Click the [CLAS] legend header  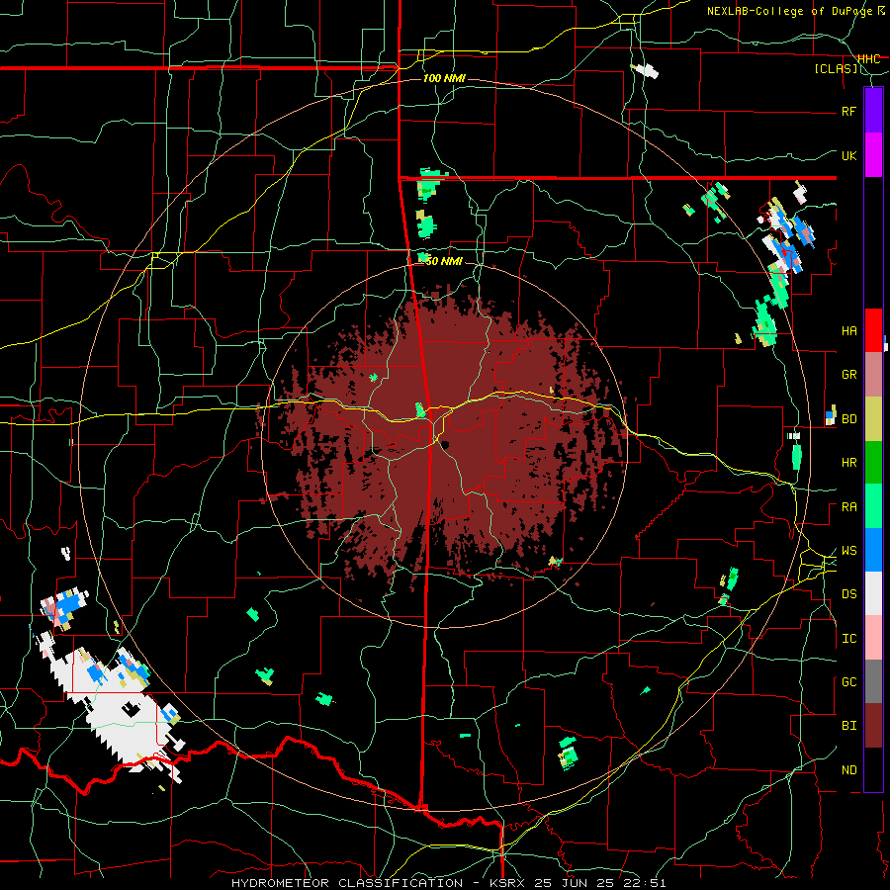click(x=836, y=69)
